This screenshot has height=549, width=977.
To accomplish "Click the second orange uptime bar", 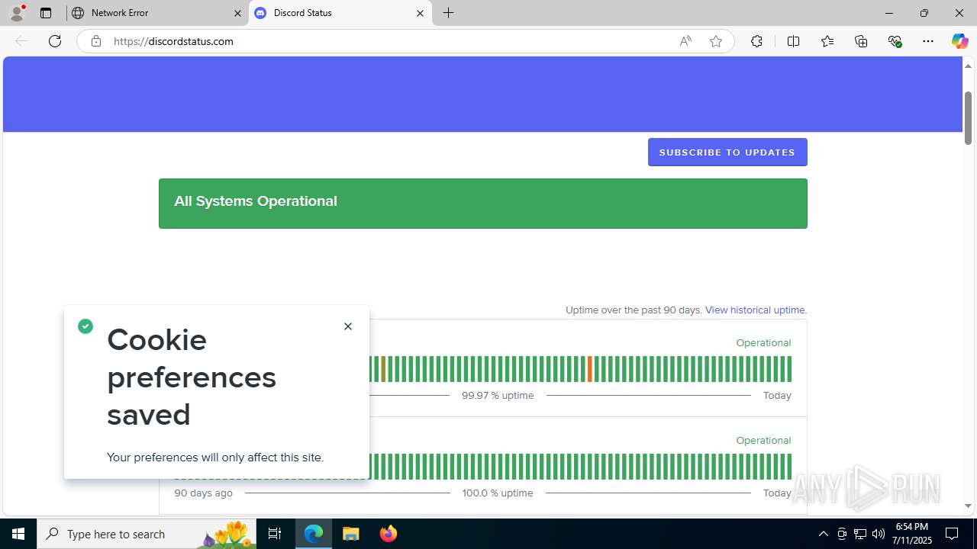I will tap(590, 369).
